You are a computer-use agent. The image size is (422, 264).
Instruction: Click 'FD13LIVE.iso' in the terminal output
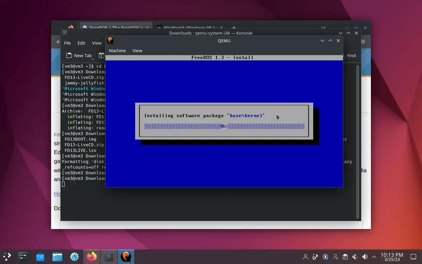(80, 150)
